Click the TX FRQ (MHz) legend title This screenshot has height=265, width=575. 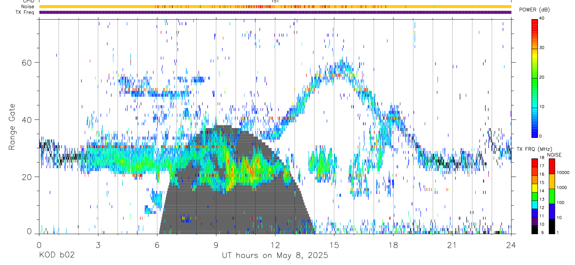534,149
